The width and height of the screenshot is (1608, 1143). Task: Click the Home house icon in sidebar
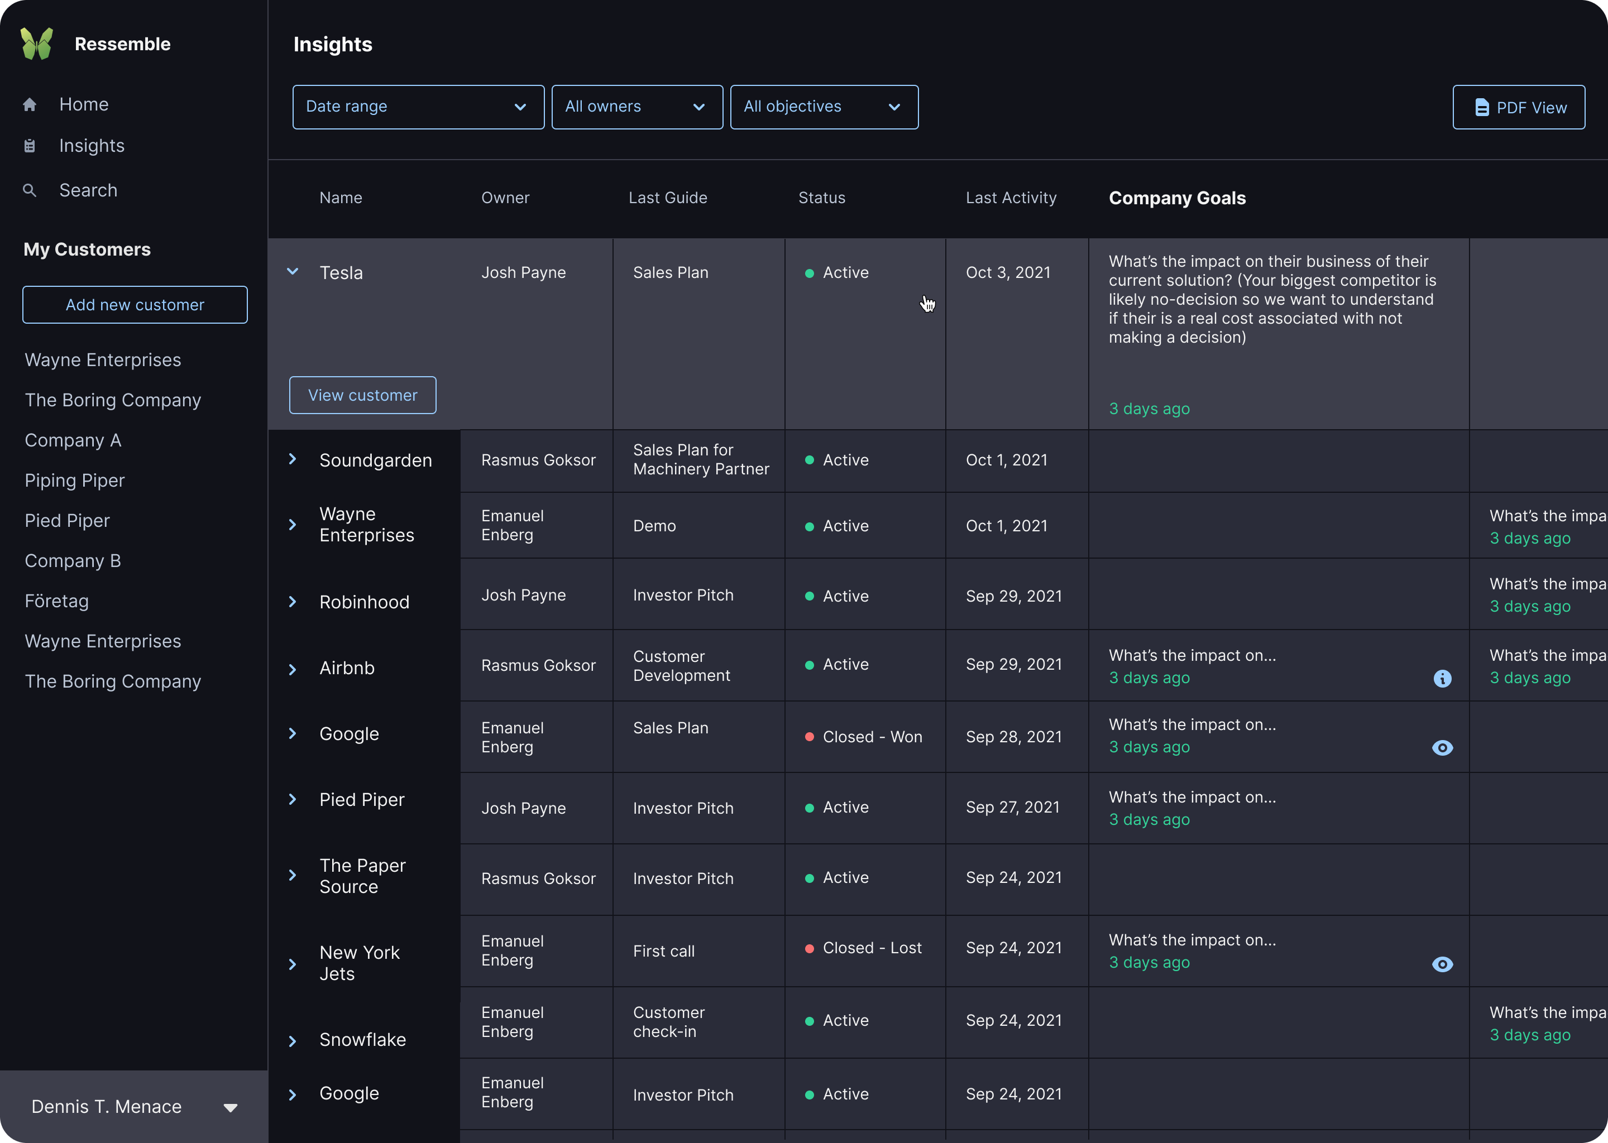click(x=30, y=105)
